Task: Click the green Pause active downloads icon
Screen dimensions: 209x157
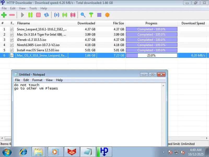Action: (x=65, y=15)
